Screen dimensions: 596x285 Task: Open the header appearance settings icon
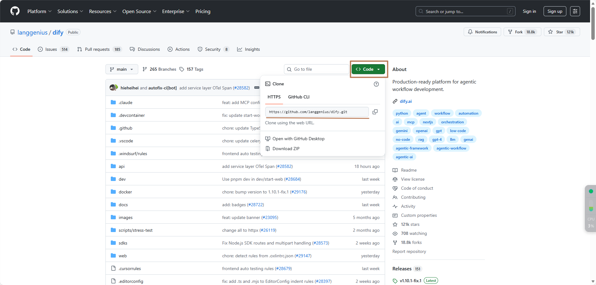(575, 11)
